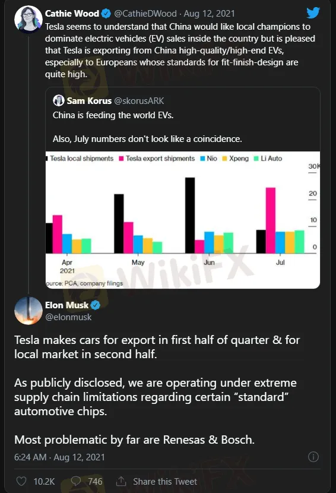Click Sam Korus's small avatar
The height and width of the screenshot is (493, 336).
(58, 100)
